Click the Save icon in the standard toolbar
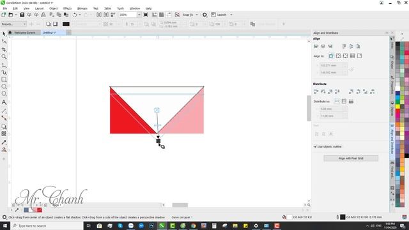The width and height of the screenshot is (409, 230). click(22, 15)
